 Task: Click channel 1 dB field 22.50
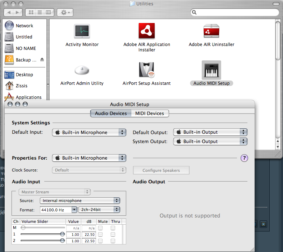point(88,234)
